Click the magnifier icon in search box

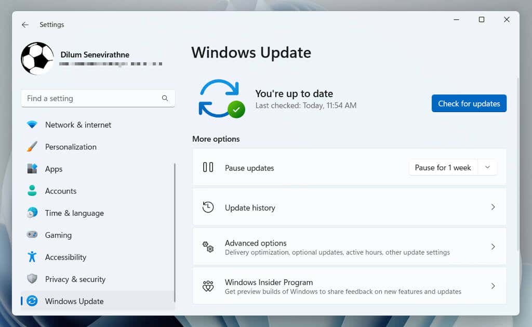coord(165,98)
